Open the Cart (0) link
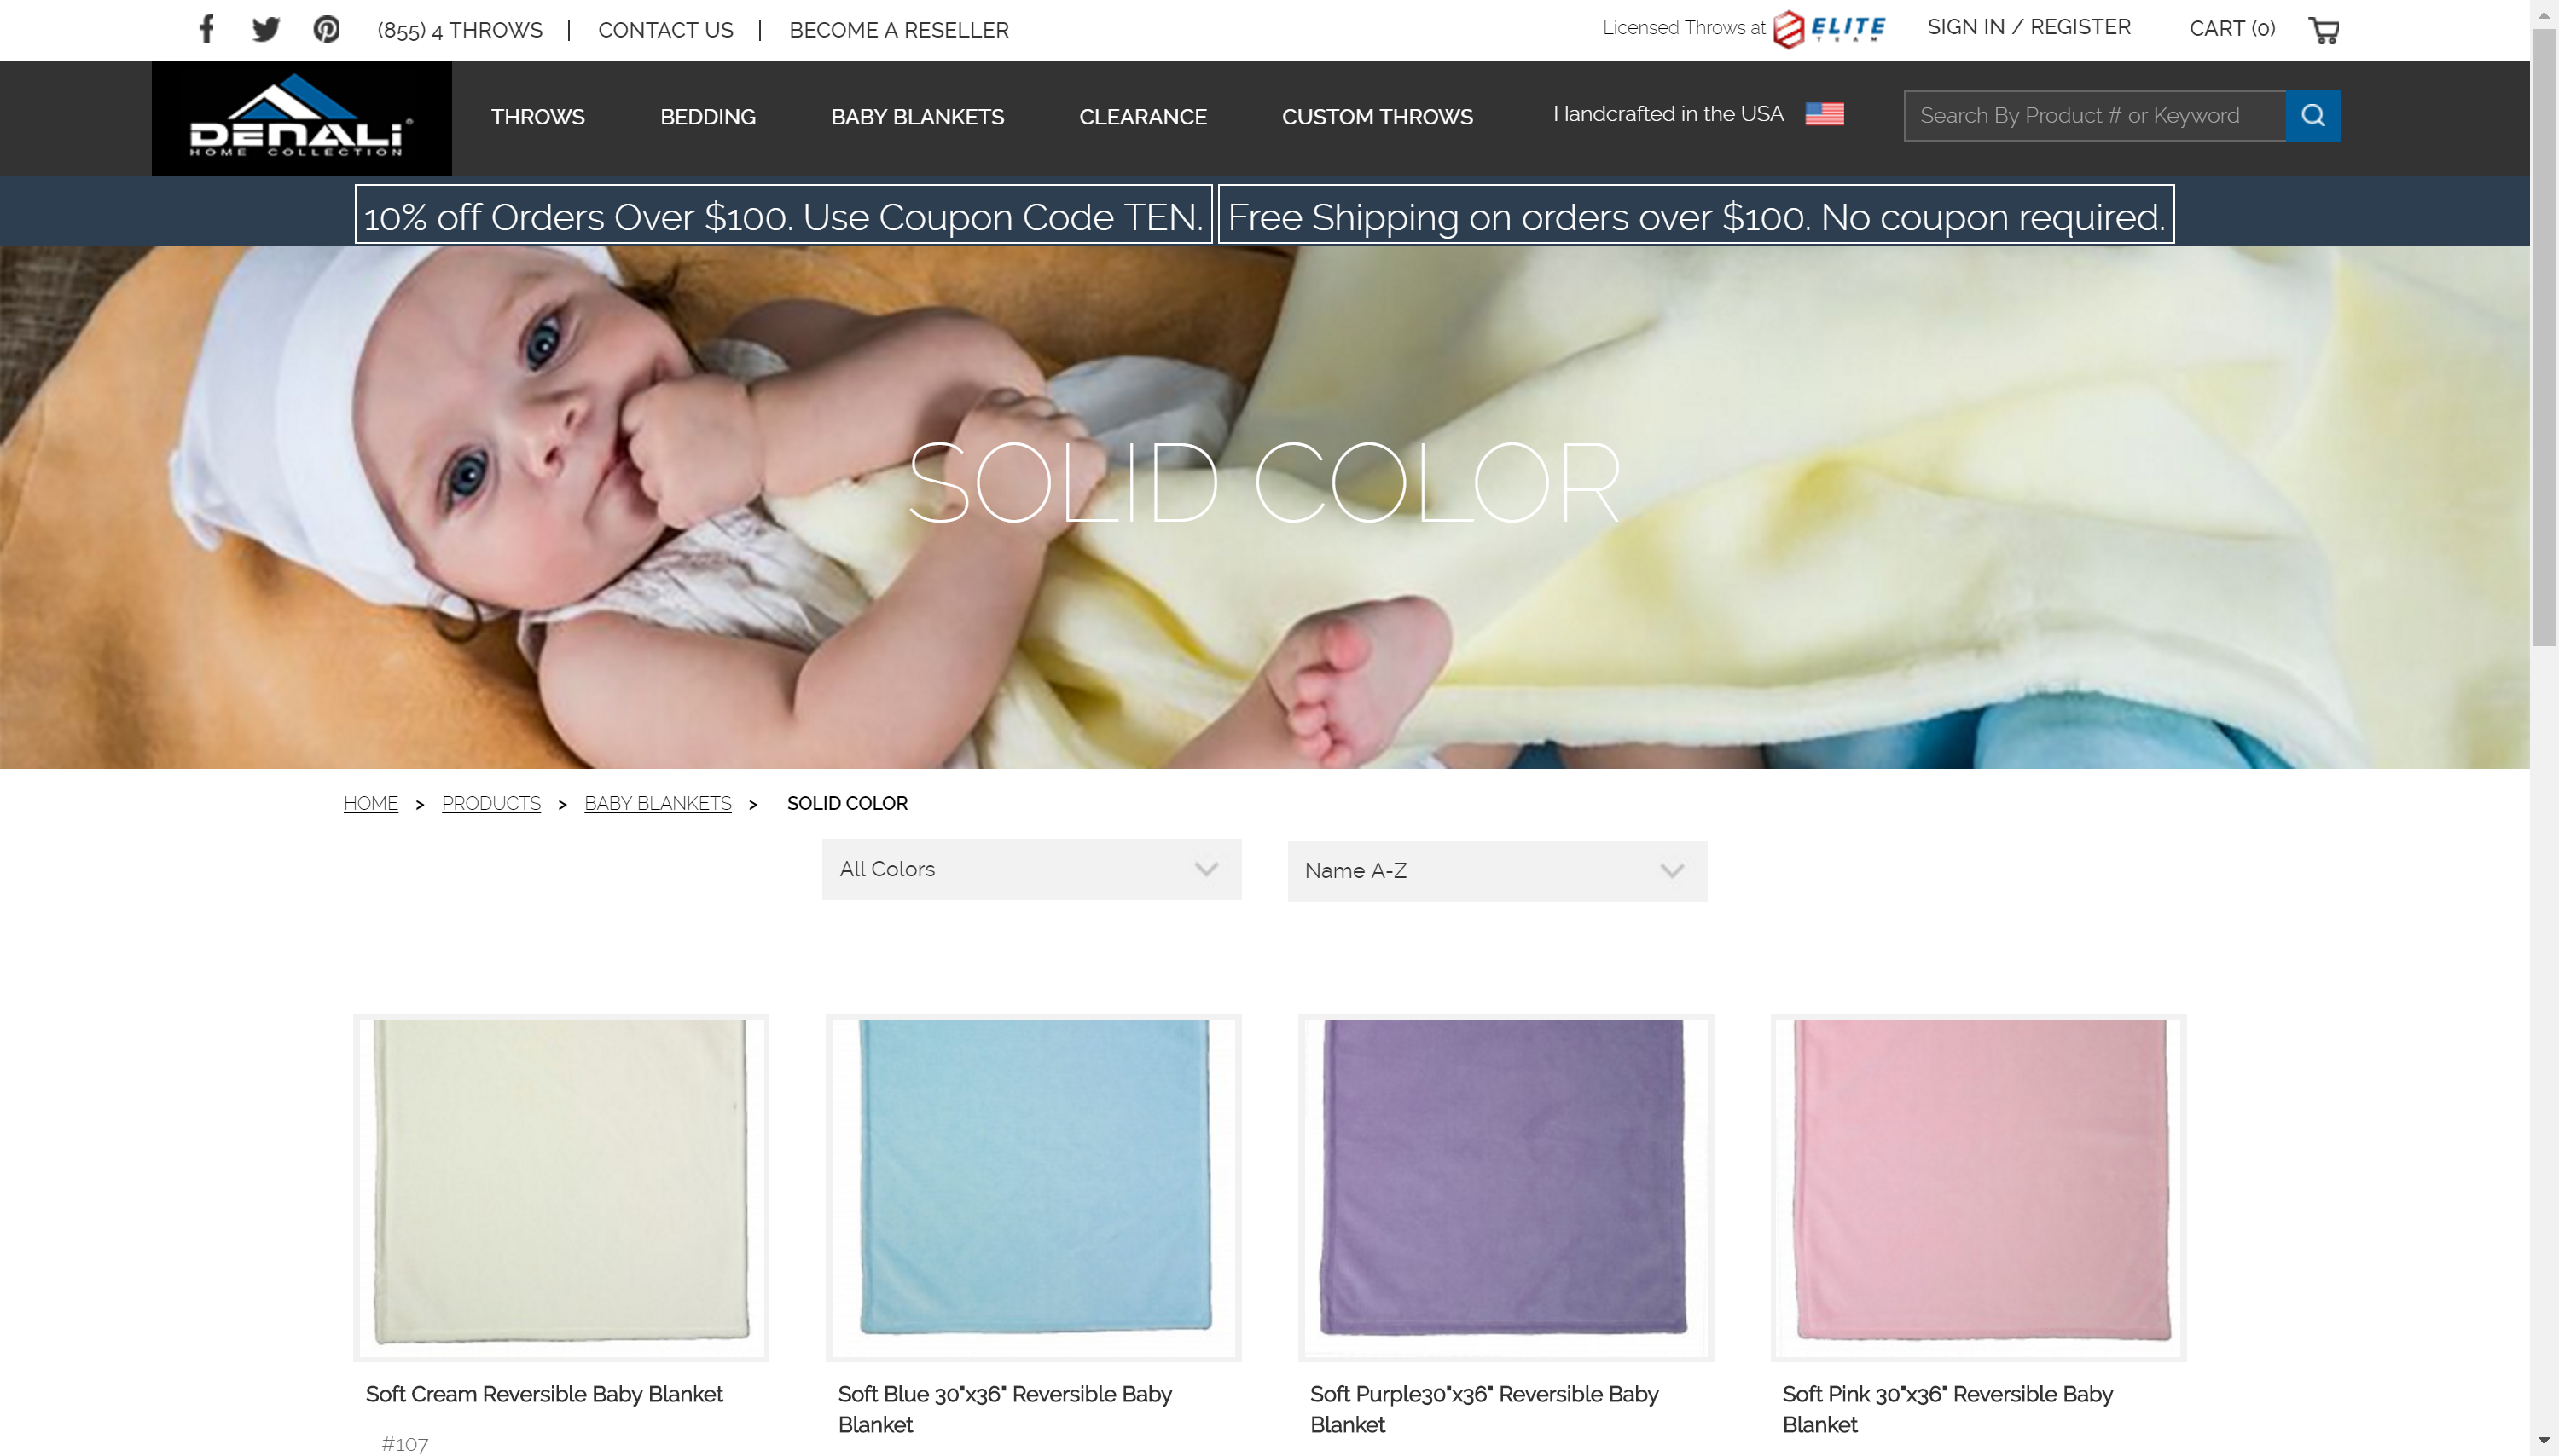The image size is (2559, 1456). pyautogui.click(x=2231, y=29)
